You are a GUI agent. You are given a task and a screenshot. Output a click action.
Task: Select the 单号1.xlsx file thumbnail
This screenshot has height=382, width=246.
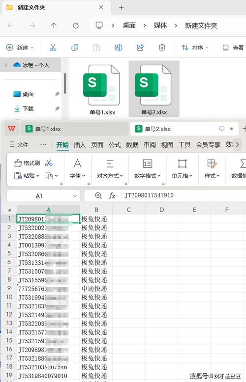click(x=102, y=90)
